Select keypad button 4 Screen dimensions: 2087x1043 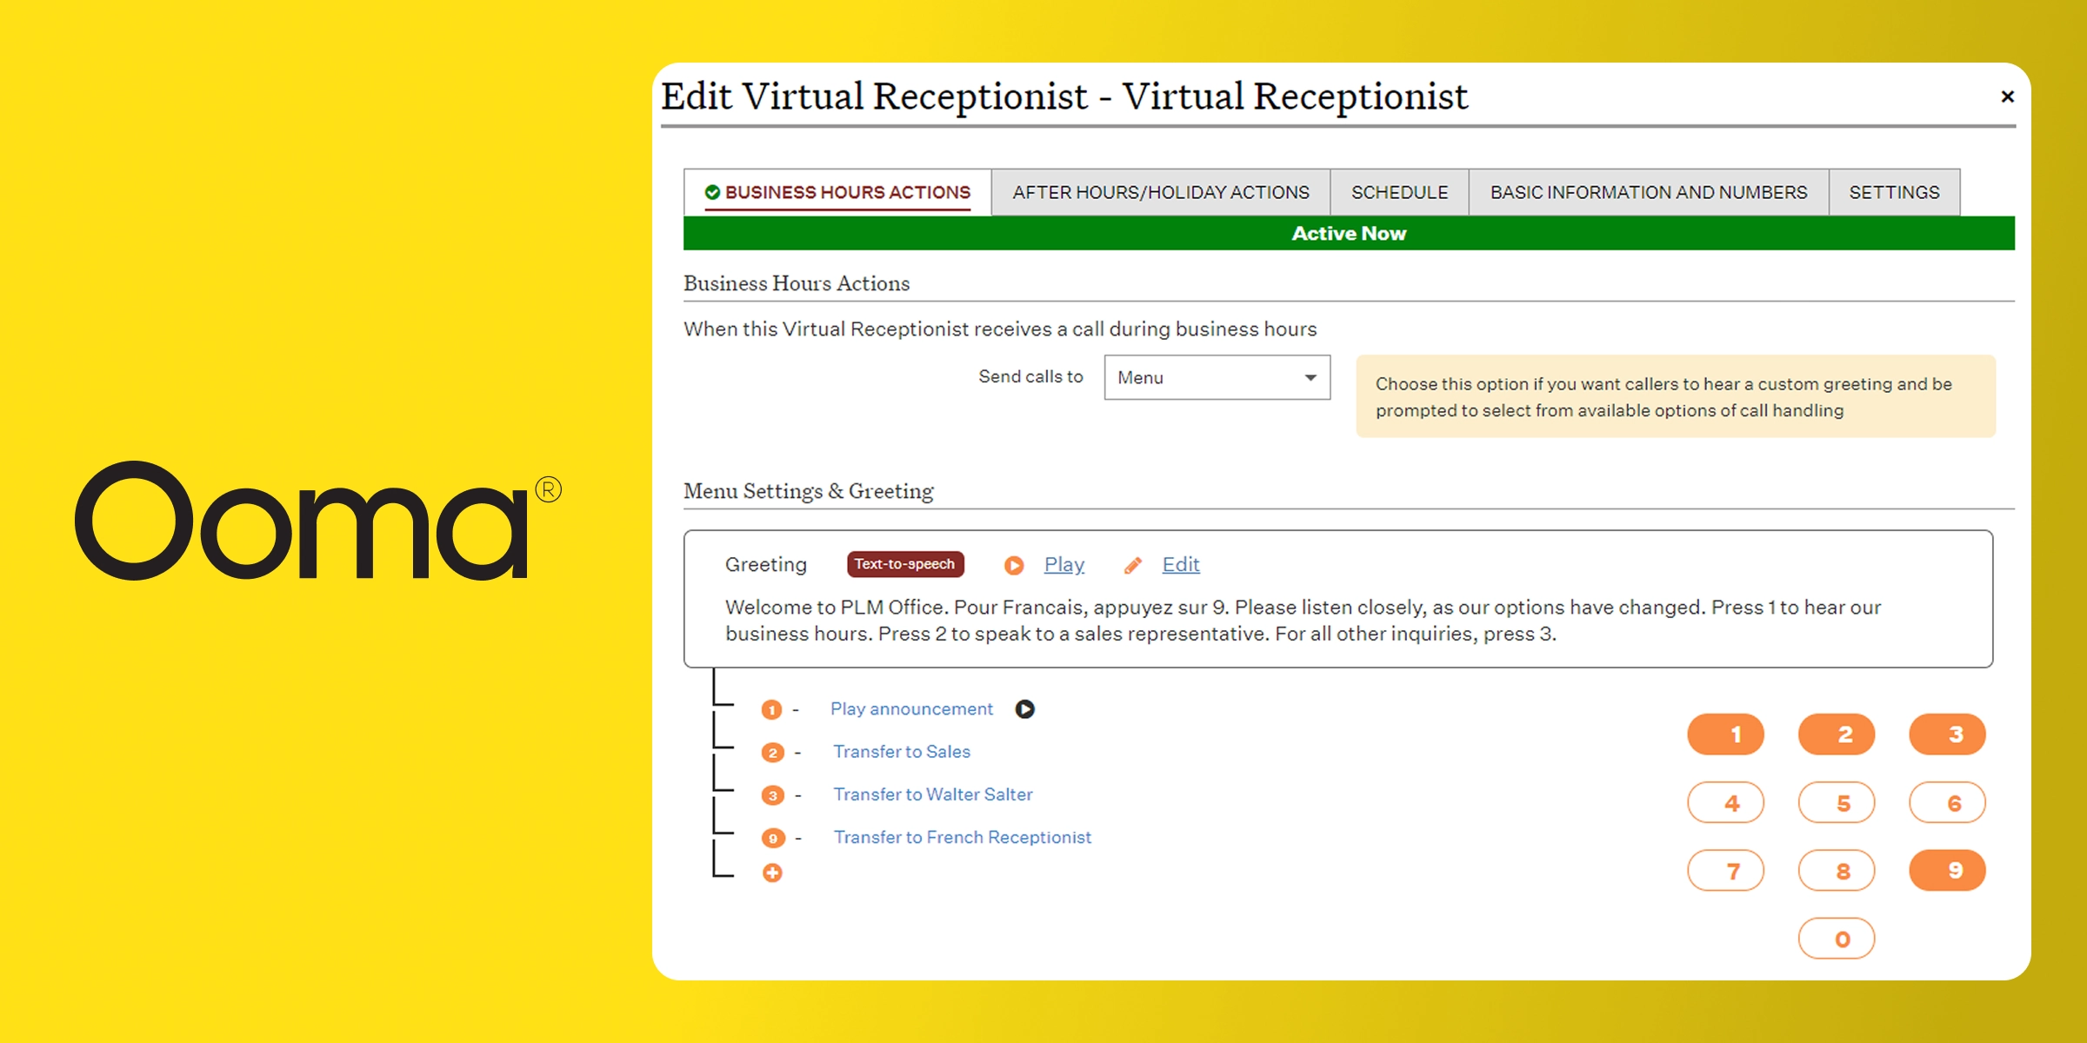pyautogui.click(x=1726, y=802)
